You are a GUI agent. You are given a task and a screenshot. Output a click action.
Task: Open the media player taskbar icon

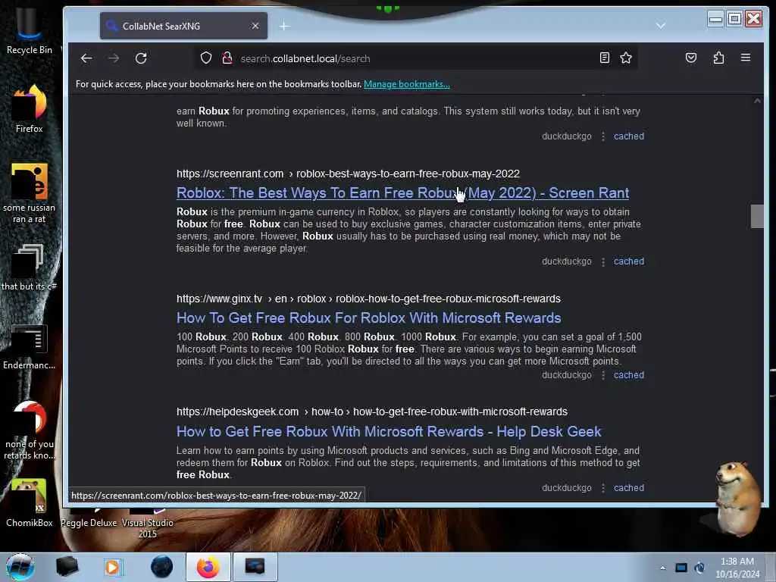[x=112, y=567]
